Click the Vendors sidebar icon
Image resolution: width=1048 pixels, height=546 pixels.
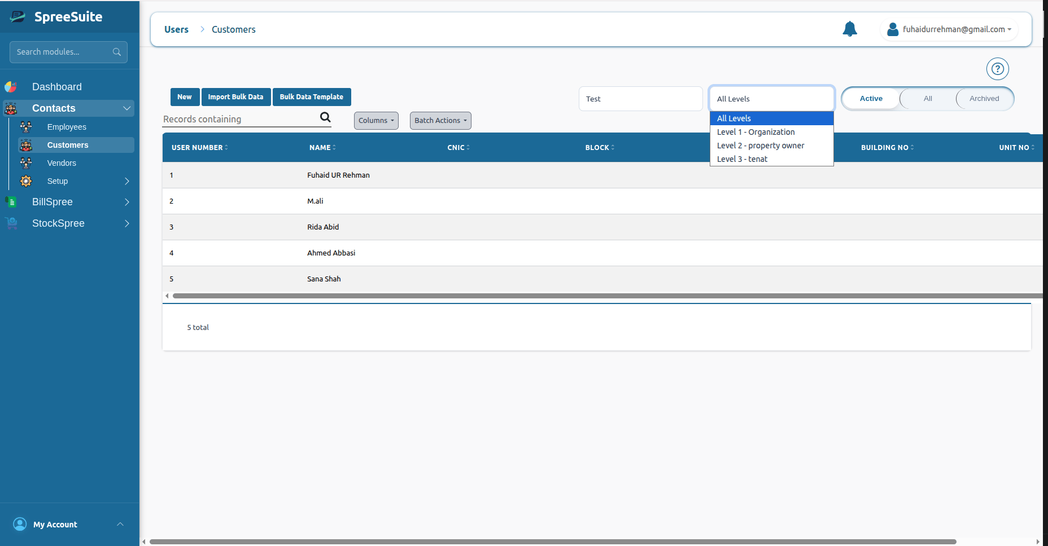point(26,163)
